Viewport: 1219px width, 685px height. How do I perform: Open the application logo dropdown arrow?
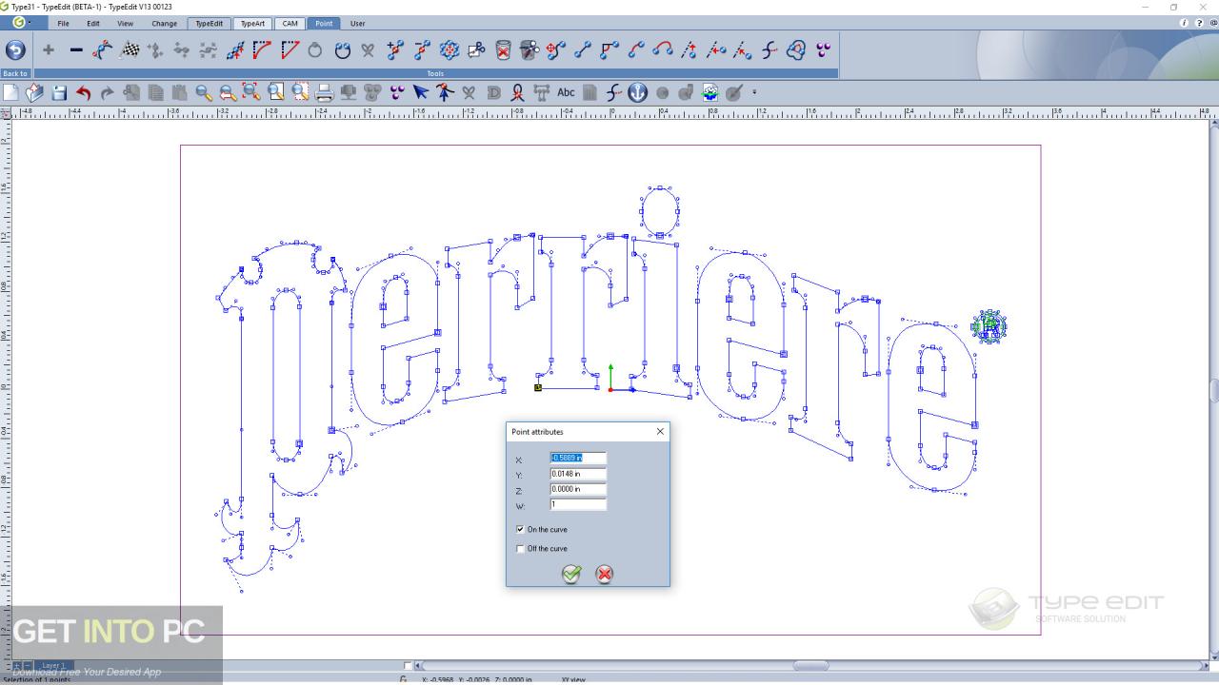click(30, 22)
